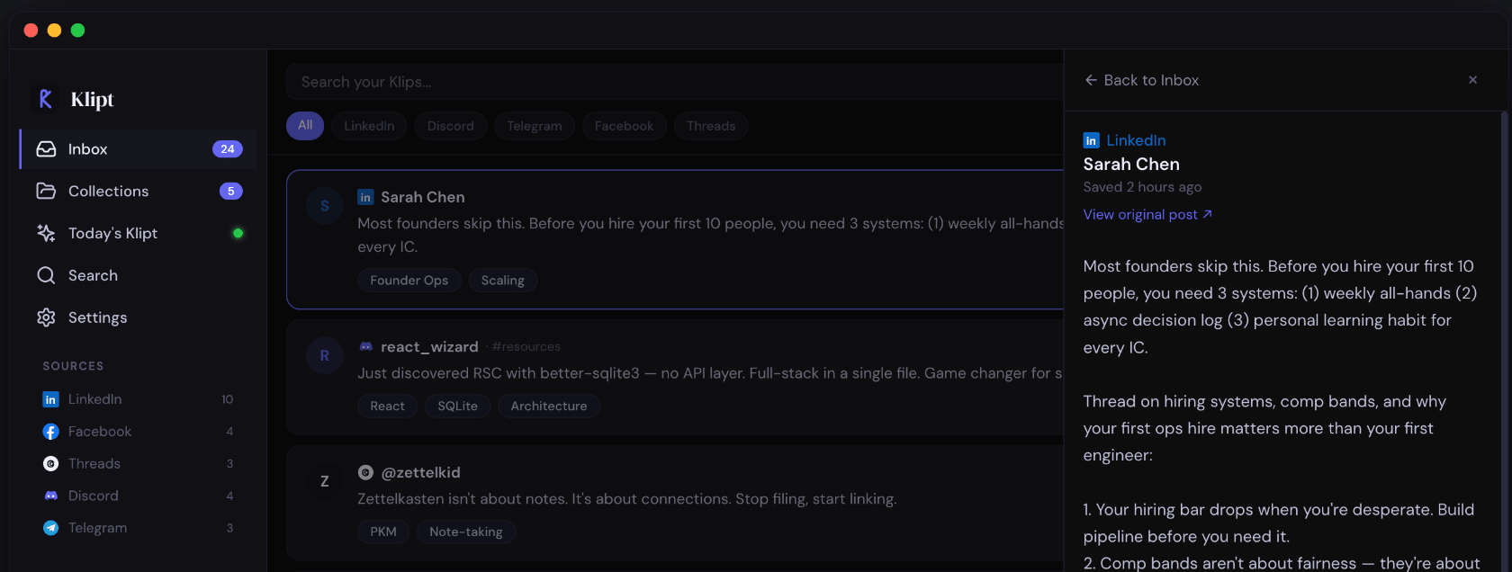Click the green dot beside Today's Klipt

[x=238, y=234]
